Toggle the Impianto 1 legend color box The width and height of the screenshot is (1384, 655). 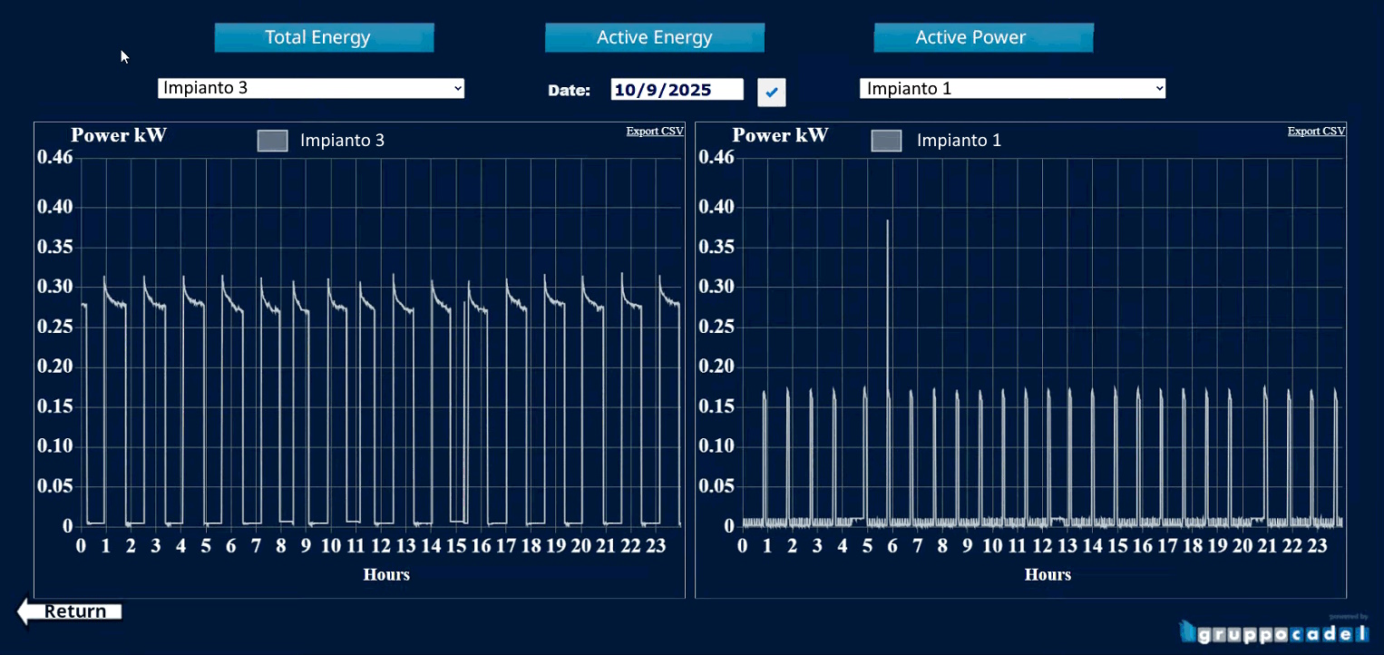(x=886, y=141)
